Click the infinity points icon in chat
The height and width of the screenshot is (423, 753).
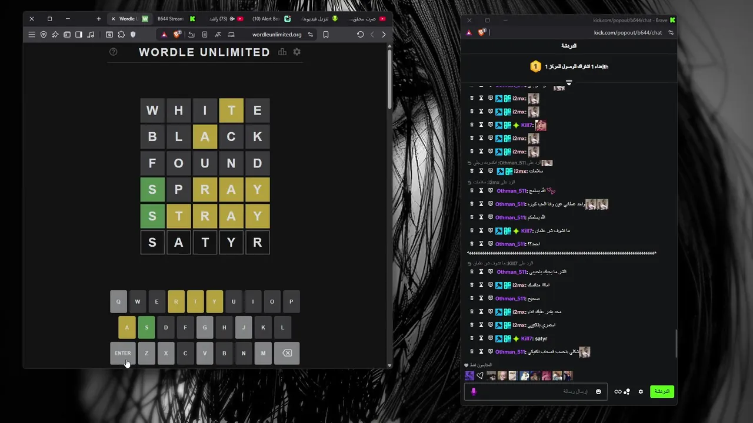pos(618,392)
